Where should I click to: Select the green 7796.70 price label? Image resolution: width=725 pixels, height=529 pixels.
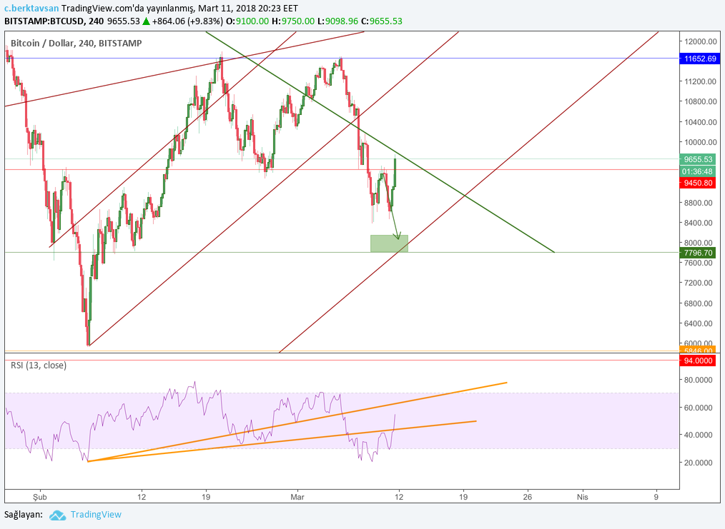pyautogui.click(x=698, y=253)
